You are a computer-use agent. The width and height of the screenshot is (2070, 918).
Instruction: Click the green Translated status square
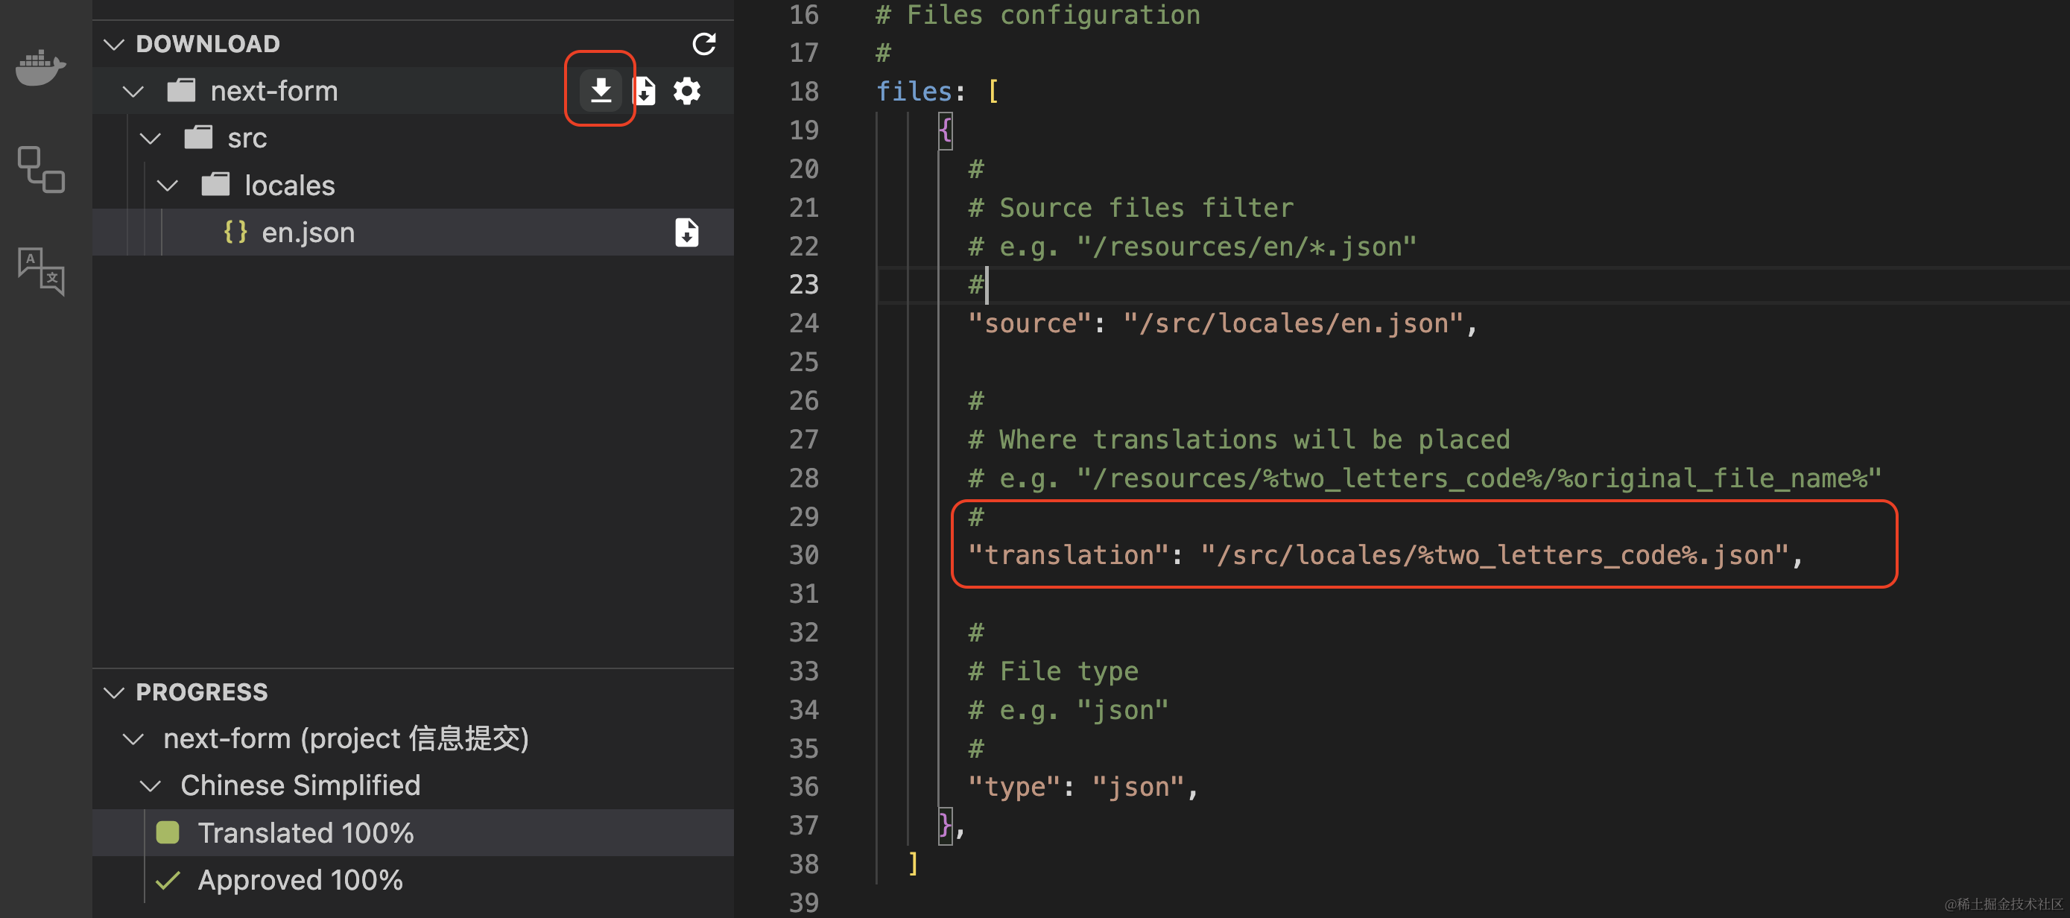tap(167, 833)
